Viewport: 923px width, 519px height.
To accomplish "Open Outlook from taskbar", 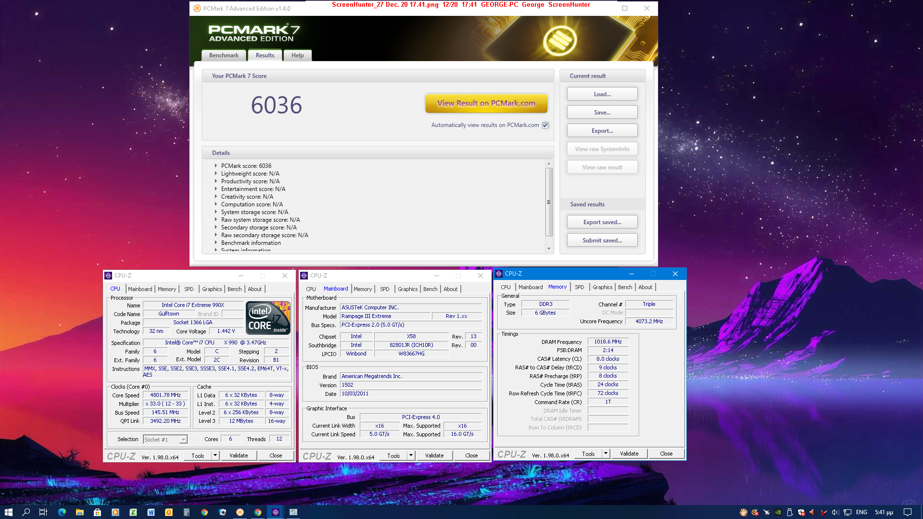I will 168,512.
